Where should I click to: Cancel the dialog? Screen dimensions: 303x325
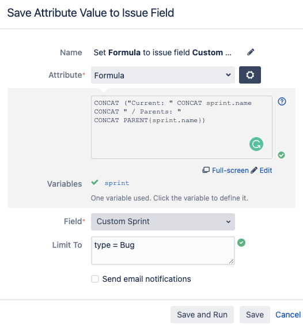click(x=288, y=315)
